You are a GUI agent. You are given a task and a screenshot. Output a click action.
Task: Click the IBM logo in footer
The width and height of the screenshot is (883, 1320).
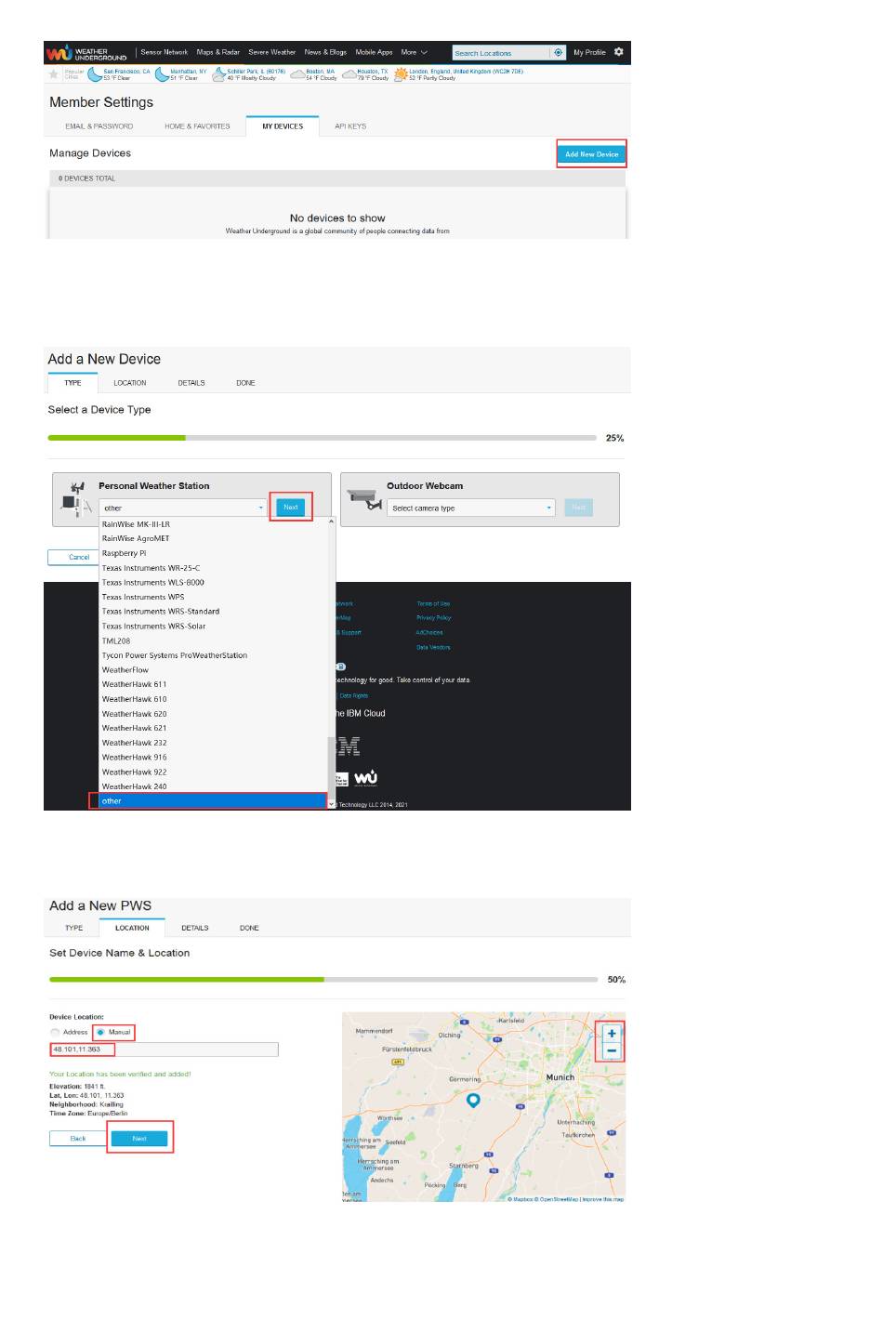click(349, 746)
